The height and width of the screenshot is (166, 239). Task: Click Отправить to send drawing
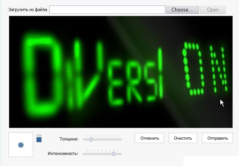(218, 138)
